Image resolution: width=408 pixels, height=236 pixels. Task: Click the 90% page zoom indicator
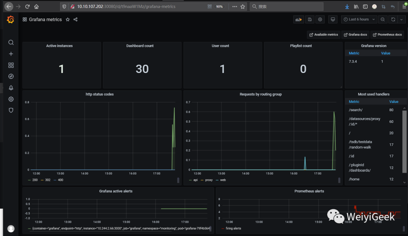[x=219, y=6]
